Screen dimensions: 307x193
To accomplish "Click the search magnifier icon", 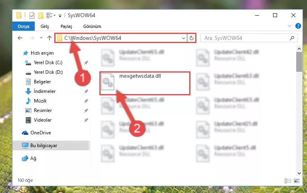I will 292,38.
